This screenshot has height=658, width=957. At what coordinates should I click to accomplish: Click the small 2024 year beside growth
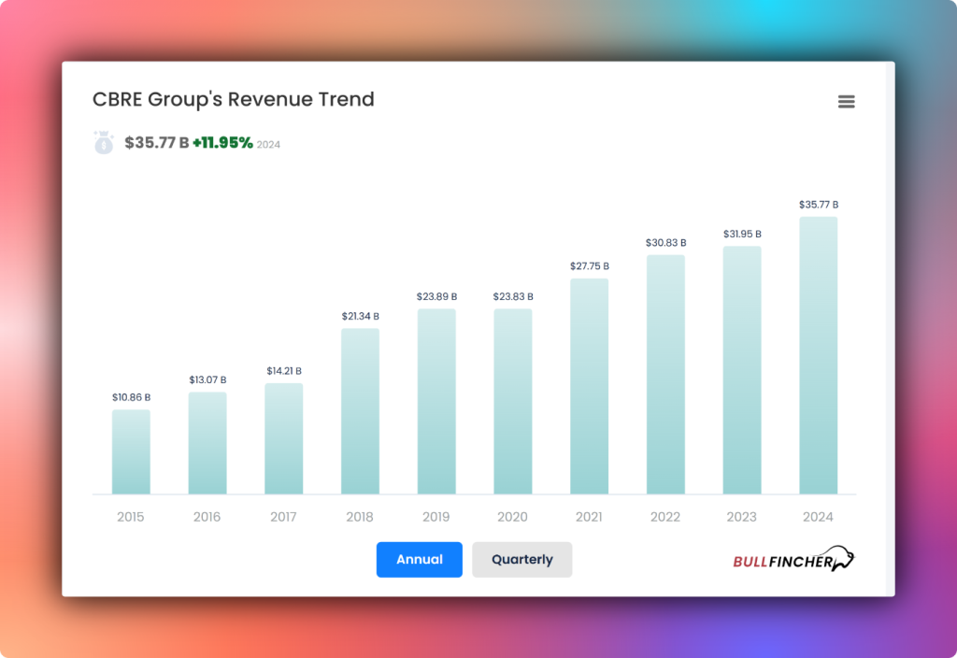tap(268, 145)
